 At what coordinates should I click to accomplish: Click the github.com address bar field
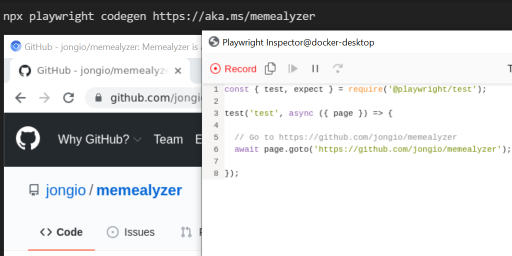coord(143,97)
